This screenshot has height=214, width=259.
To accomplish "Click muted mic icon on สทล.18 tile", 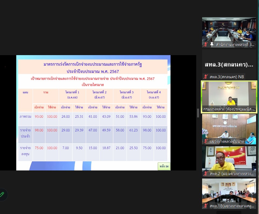I will coord(206,206).
